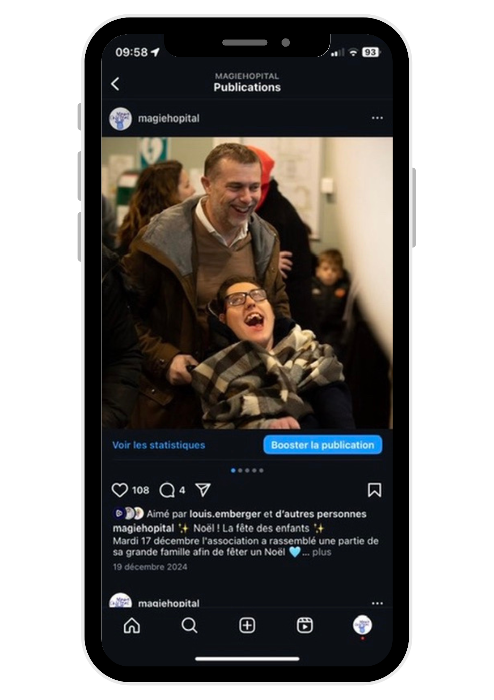Go to the Home feed tab
This screenshot has height=700, width=494.
point(132,625)
